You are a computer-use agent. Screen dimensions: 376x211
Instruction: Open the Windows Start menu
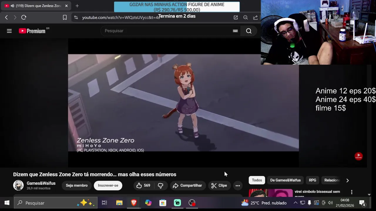coord(7,203)
